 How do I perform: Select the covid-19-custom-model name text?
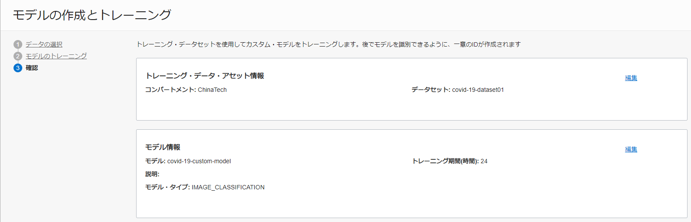point(199,161)
